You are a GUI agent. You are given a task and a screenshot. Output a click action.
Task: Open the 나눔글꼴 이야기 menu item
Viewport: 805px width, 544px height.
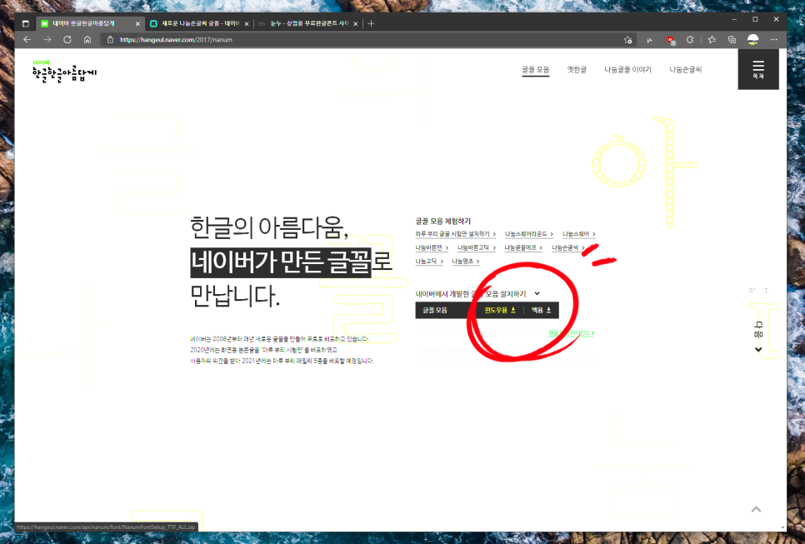tap(627, 70)
